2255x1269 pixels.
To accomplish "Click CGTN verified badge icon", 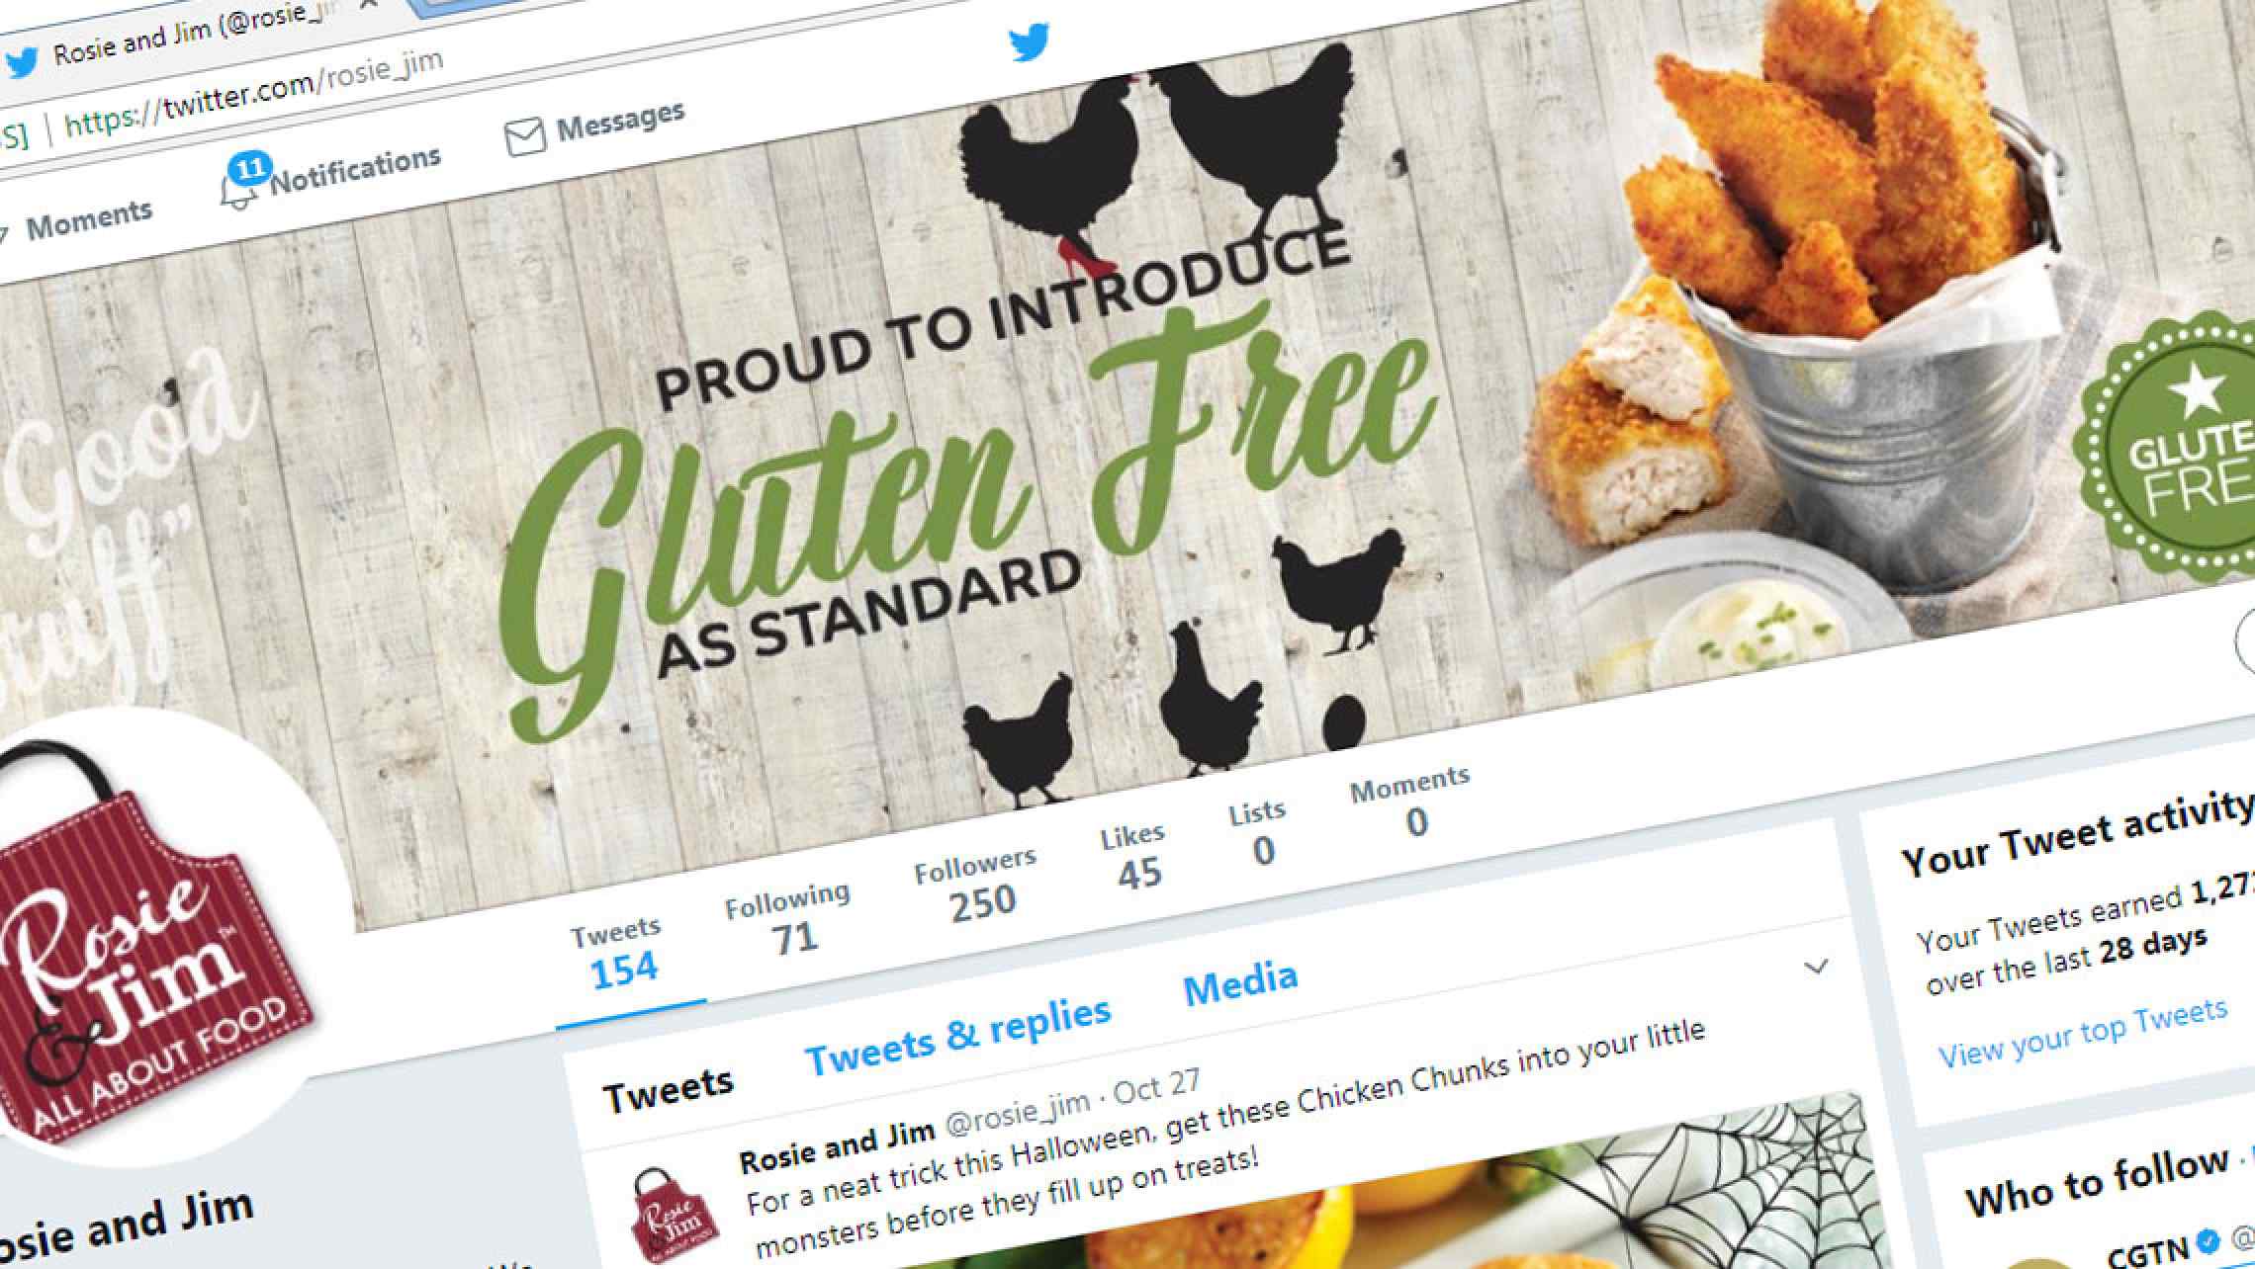I will [x=2208, y=1240].
